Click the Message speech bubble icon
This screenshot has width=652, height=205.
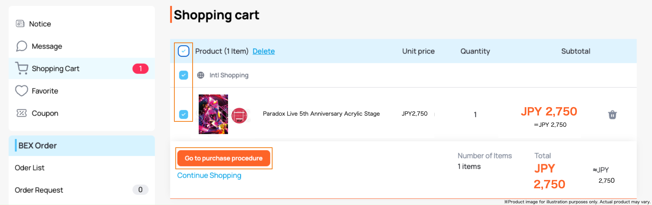pyautogui.click(x=21, y=46)
